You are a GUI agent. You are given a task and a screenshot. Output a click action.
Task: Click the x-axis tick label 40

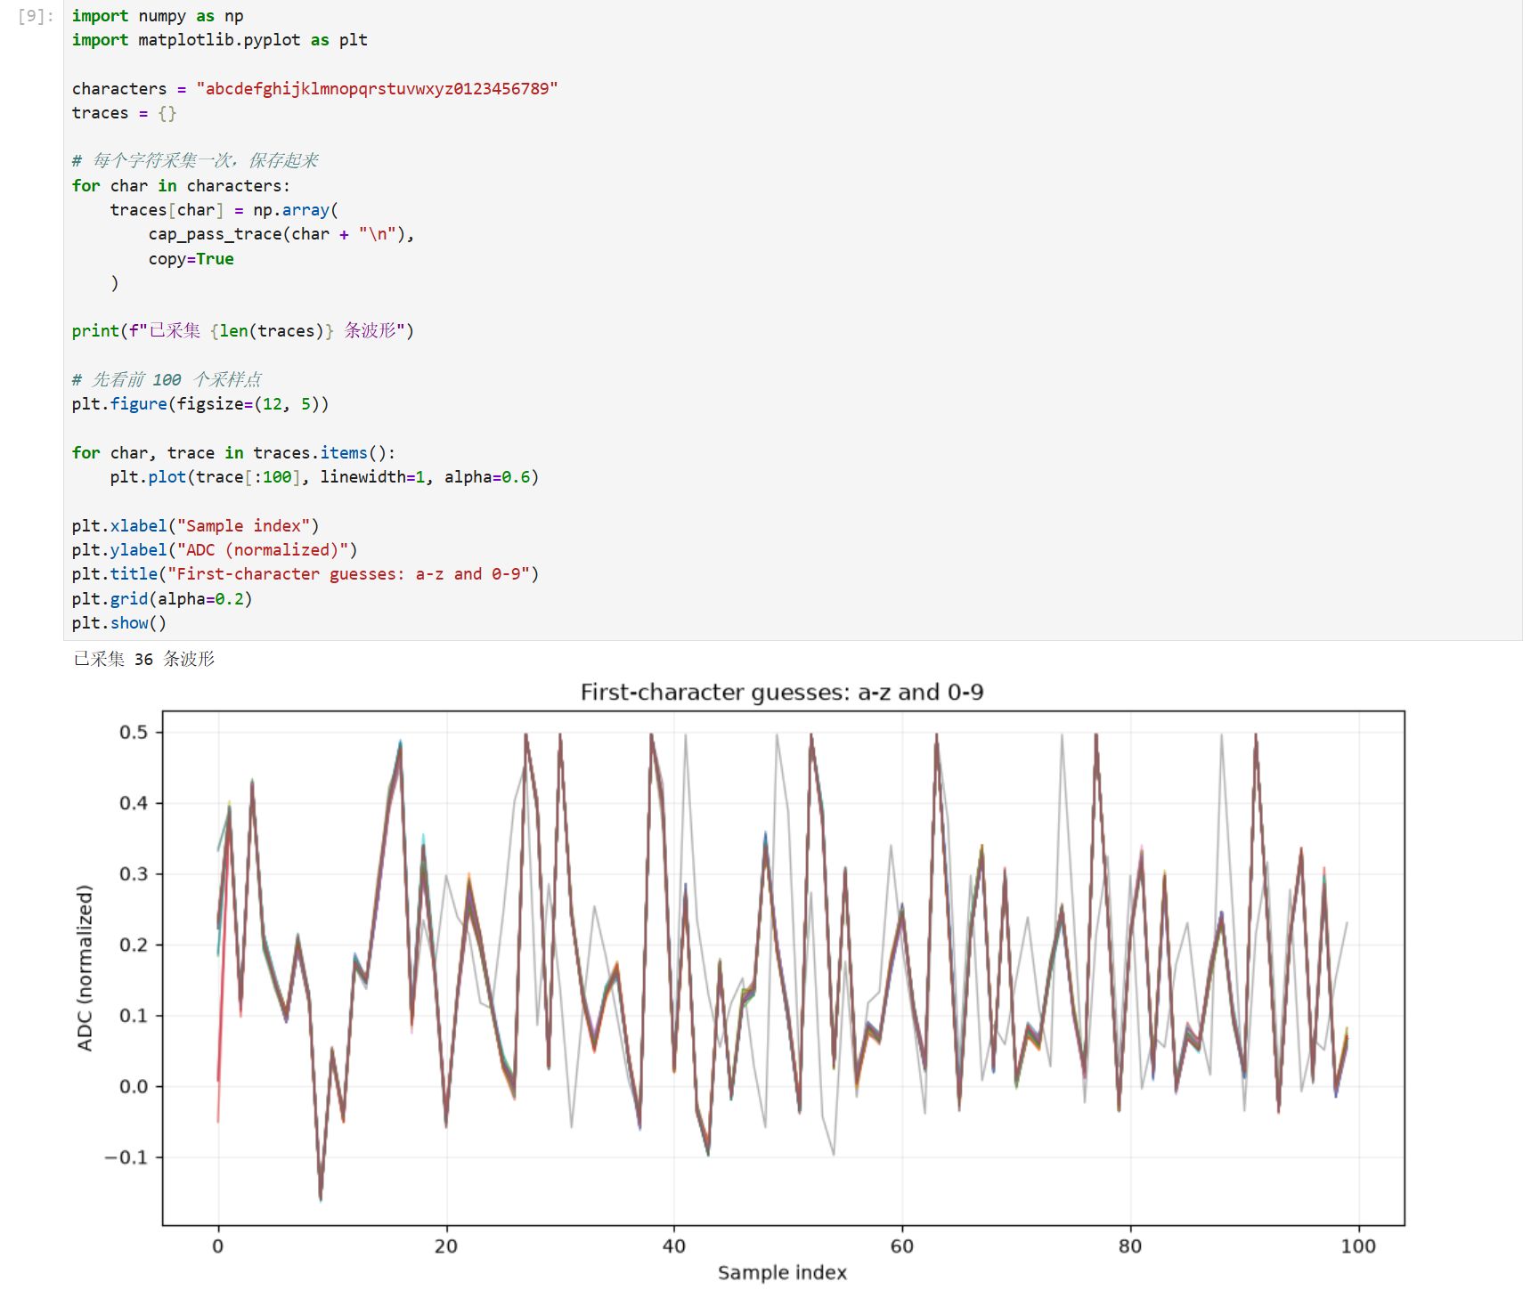(674, 1246)
